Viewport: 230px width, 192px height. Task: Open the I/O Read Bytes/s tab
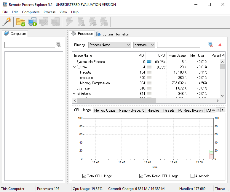pyautogui.click(x=190, y=110)
